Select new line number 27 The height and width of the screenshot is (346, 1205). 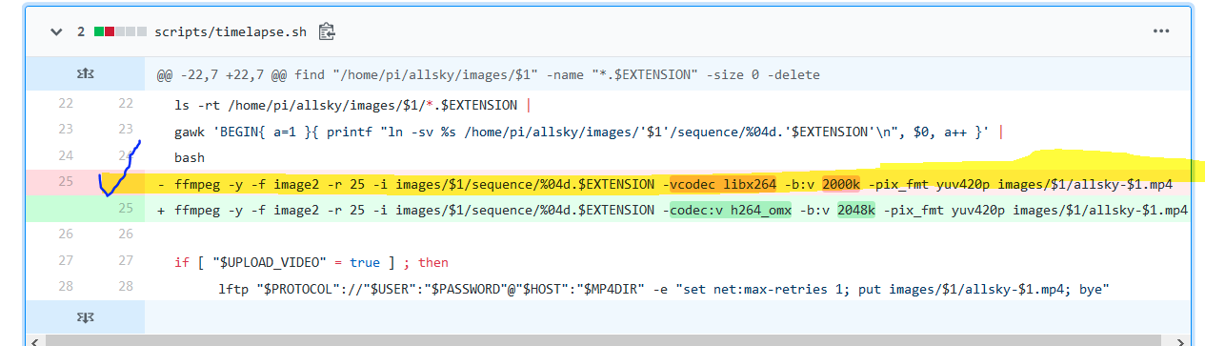pyautogui.click(x=125, y=261)
